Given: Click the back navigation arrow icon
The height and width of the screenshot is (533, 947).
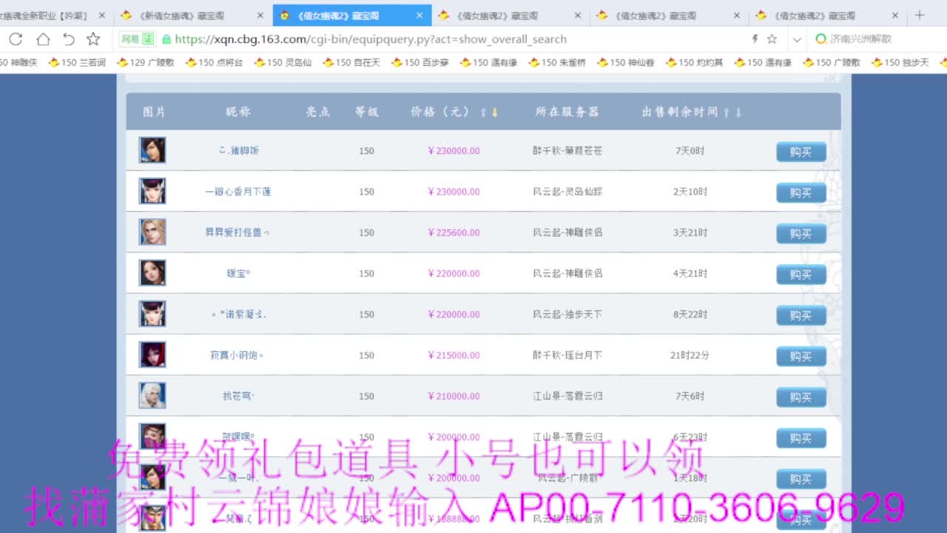Looking at the screenshot, I should (x=67, y=39).
